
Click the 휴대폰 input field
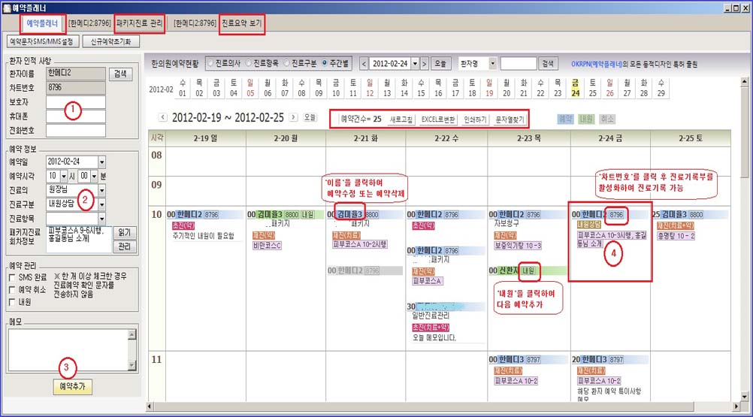click(x=75, y=116)
